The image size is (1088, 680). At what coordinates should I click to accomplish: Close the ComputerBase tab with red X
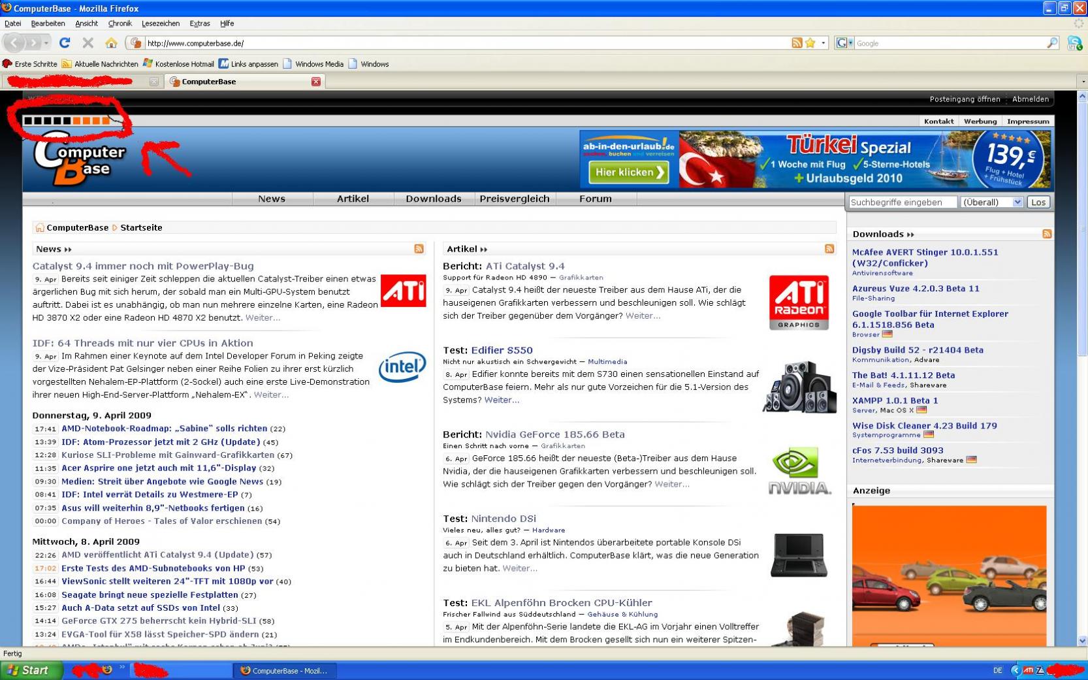(x=316, y=82)
